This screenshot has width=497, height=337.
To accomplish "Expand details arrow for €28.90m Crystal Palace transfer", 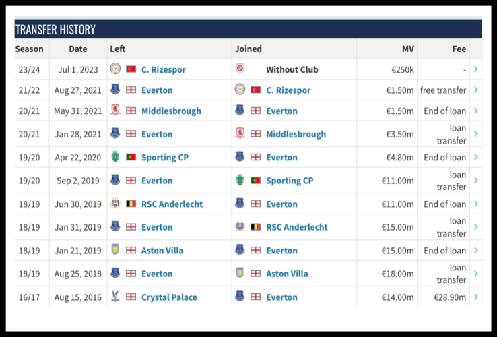I will coord(476,297).
